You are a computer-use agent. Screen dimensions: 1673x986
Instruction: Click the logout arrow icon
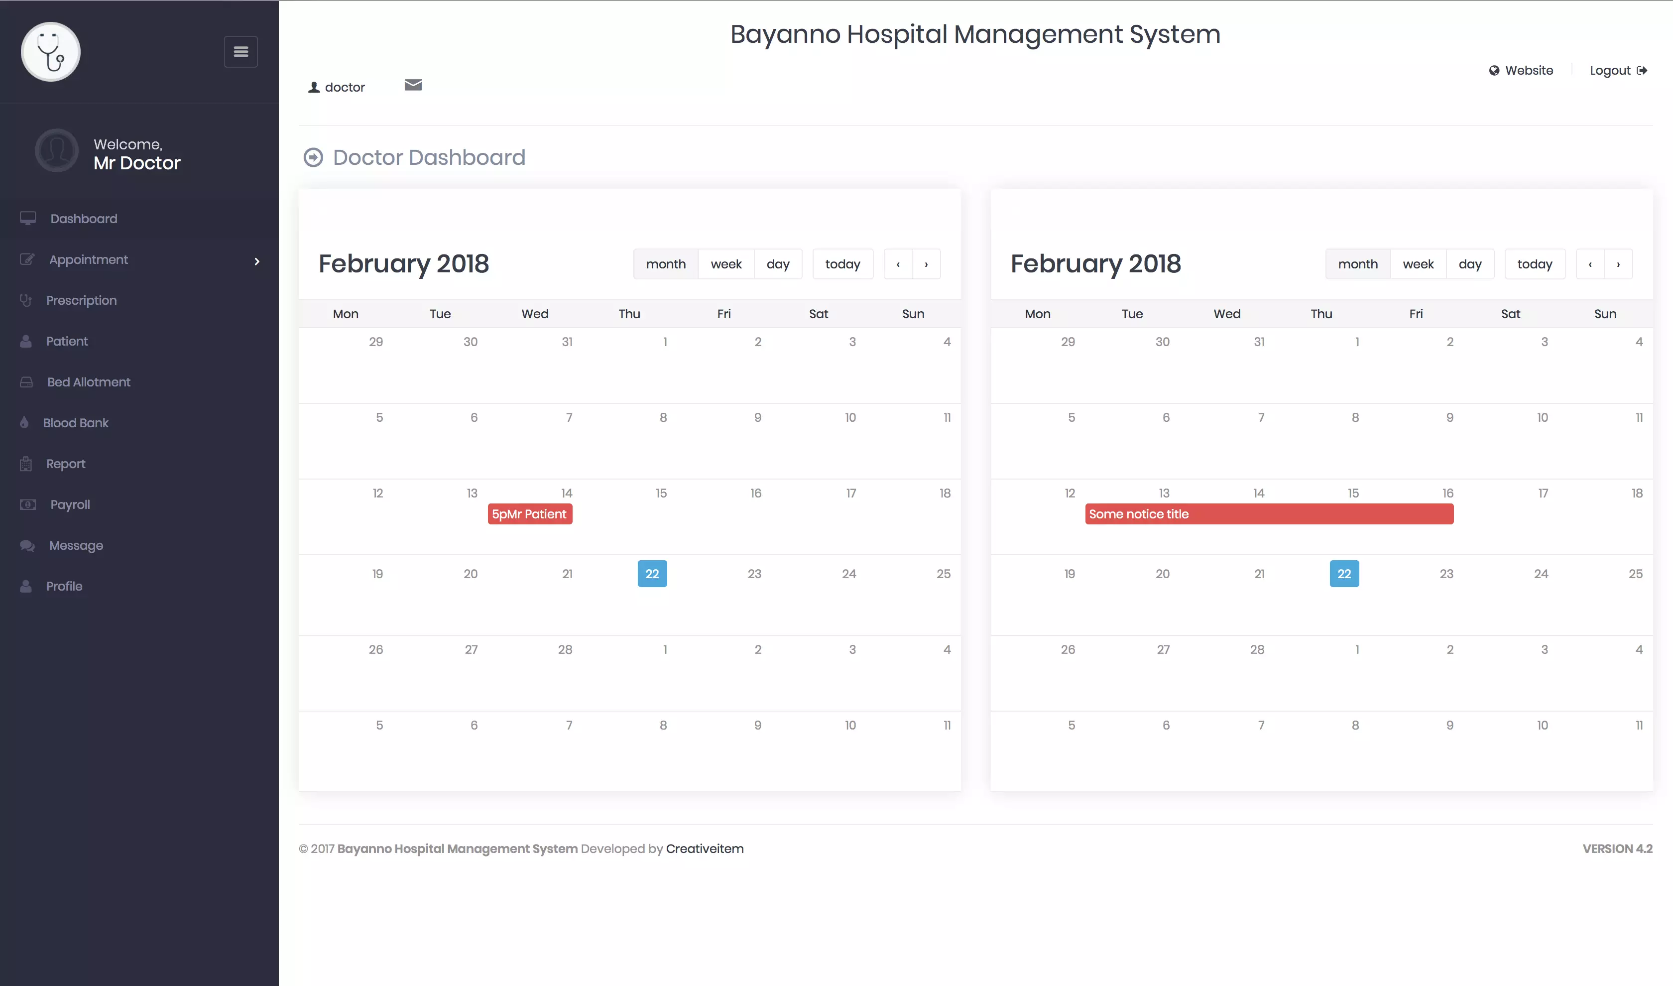coord(1643,70)
